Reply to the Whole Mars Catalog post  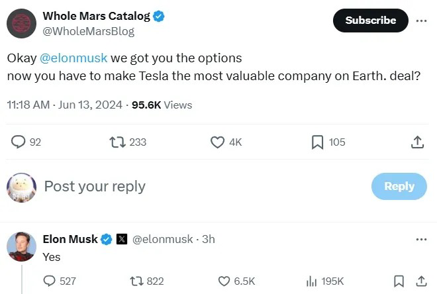[19, 142]
